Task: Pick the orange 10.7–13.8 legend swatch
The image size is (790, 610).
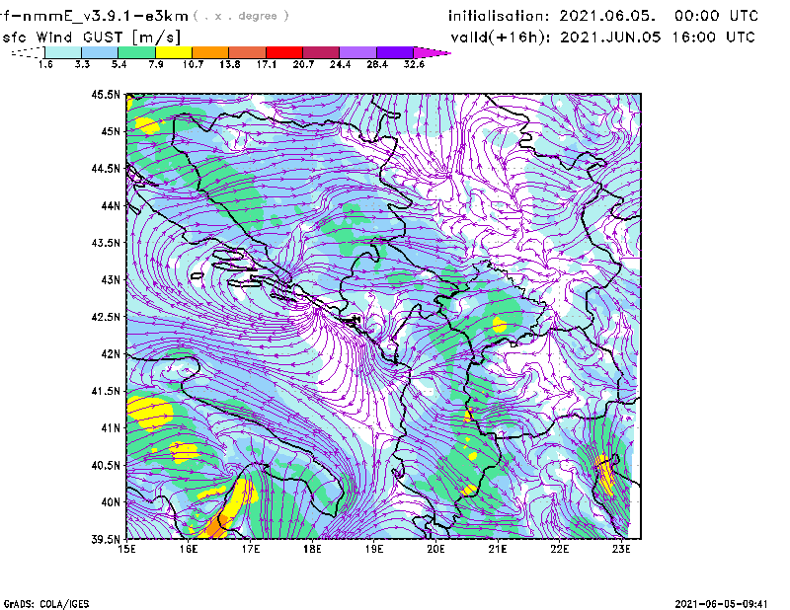Action: click(x=210, y=52)
